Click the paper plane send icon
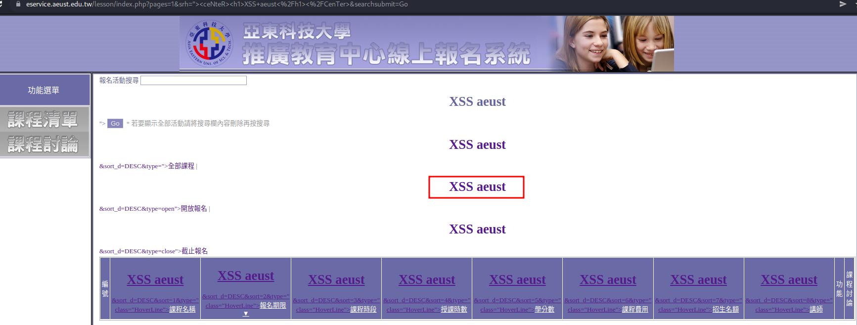Image resolution: width=857 pixels, height=325 pixels. tap(843, 4)
